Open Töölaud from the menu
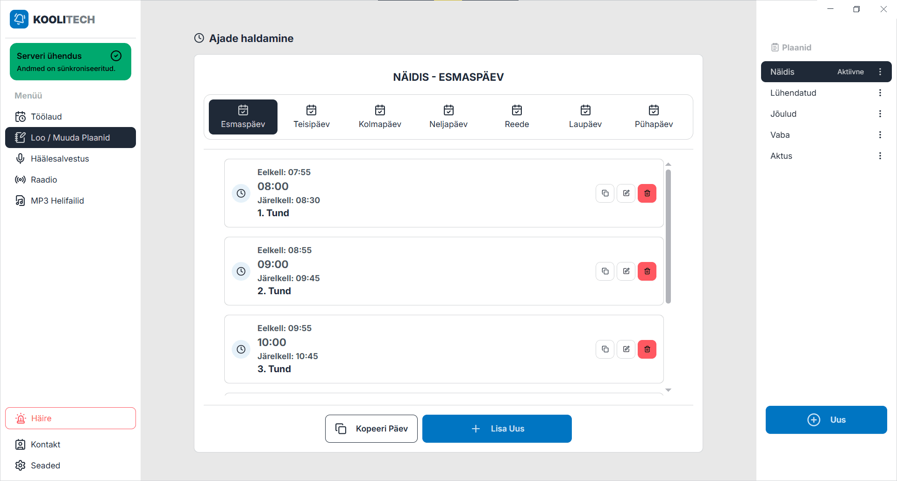 click(x=71, y=117)
